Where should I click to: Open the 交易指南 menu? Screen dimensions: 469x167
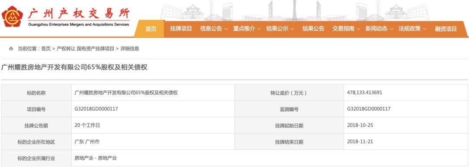point(343,29)
